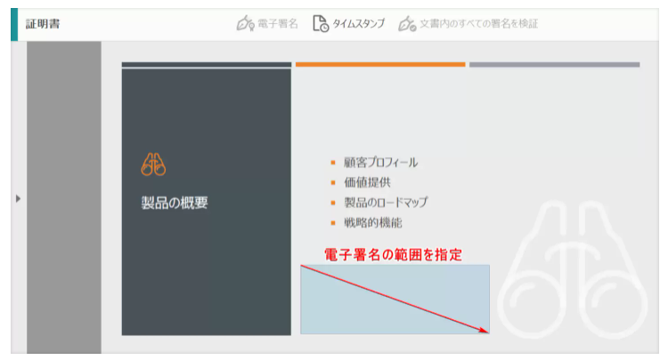The width and height of the screenshot is (668, 360).
Task: Click the 製品のロードマップ bullet text
Action: coord(386,203)
